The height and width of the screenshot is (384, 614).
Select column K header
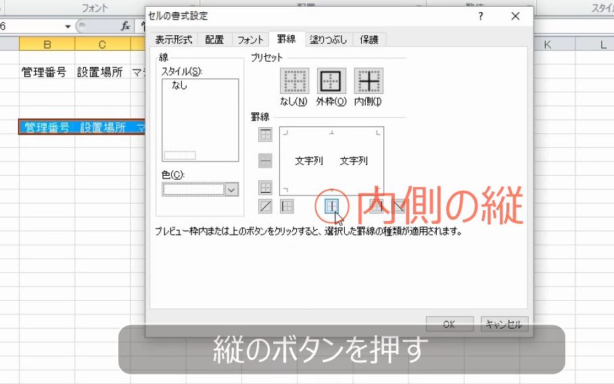548,44
